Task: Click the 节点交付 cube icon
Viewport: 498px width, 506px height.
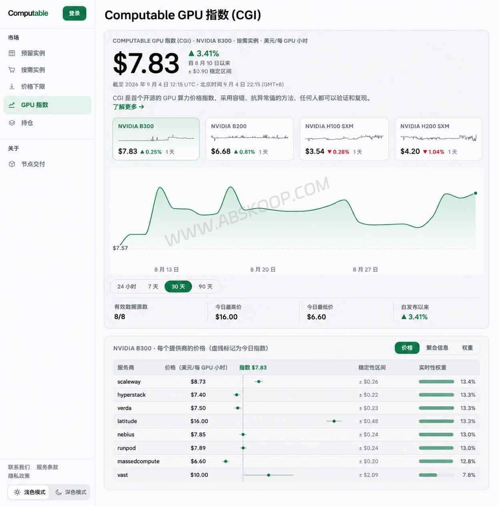Action: coord(12,164)
